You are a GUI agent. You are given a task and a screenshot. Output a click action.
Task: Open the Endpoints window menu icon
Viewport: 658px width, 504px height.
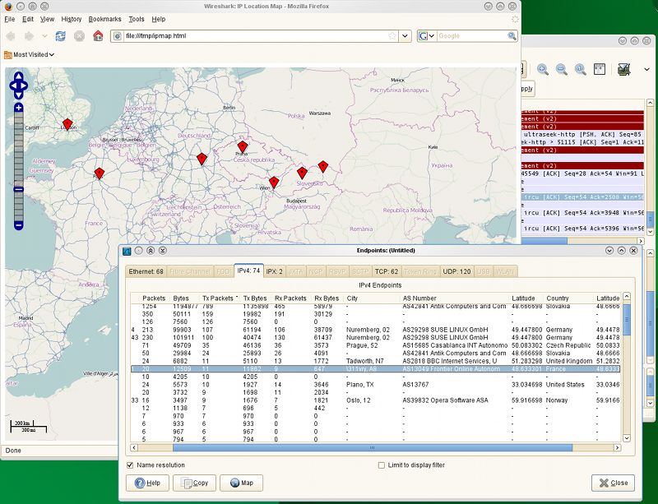pos(127,251)
